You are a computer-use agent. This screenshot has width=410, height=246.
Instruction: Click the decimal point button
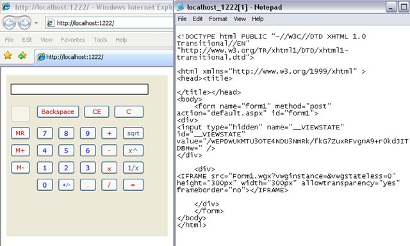88,185
